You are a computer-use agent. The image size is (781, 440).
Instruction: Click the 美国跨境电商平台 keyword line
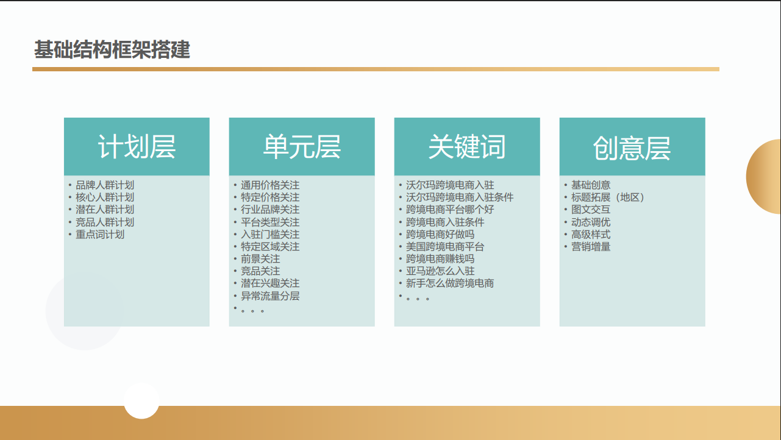(445, 247)
